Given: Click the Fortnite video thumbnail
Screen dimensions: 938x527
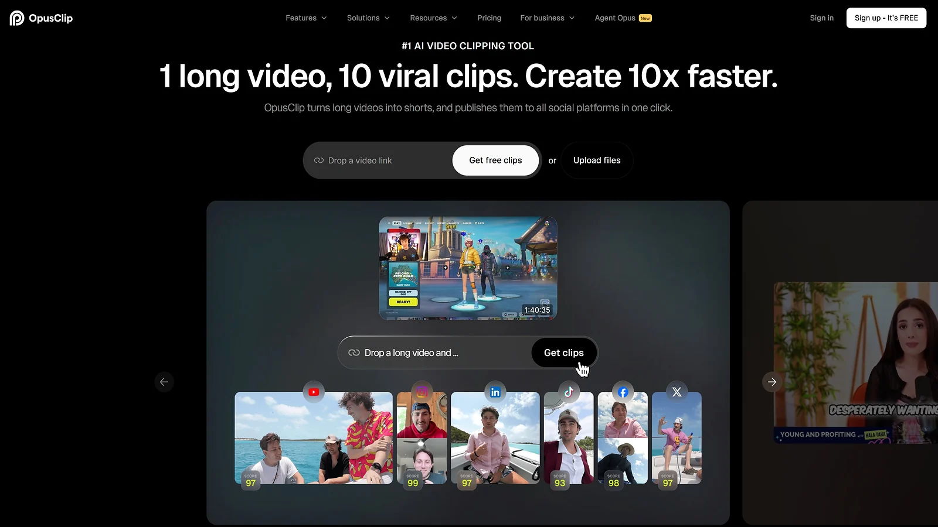Looking at the screenshot, I should pyautogui.click(x=468, y=268).
